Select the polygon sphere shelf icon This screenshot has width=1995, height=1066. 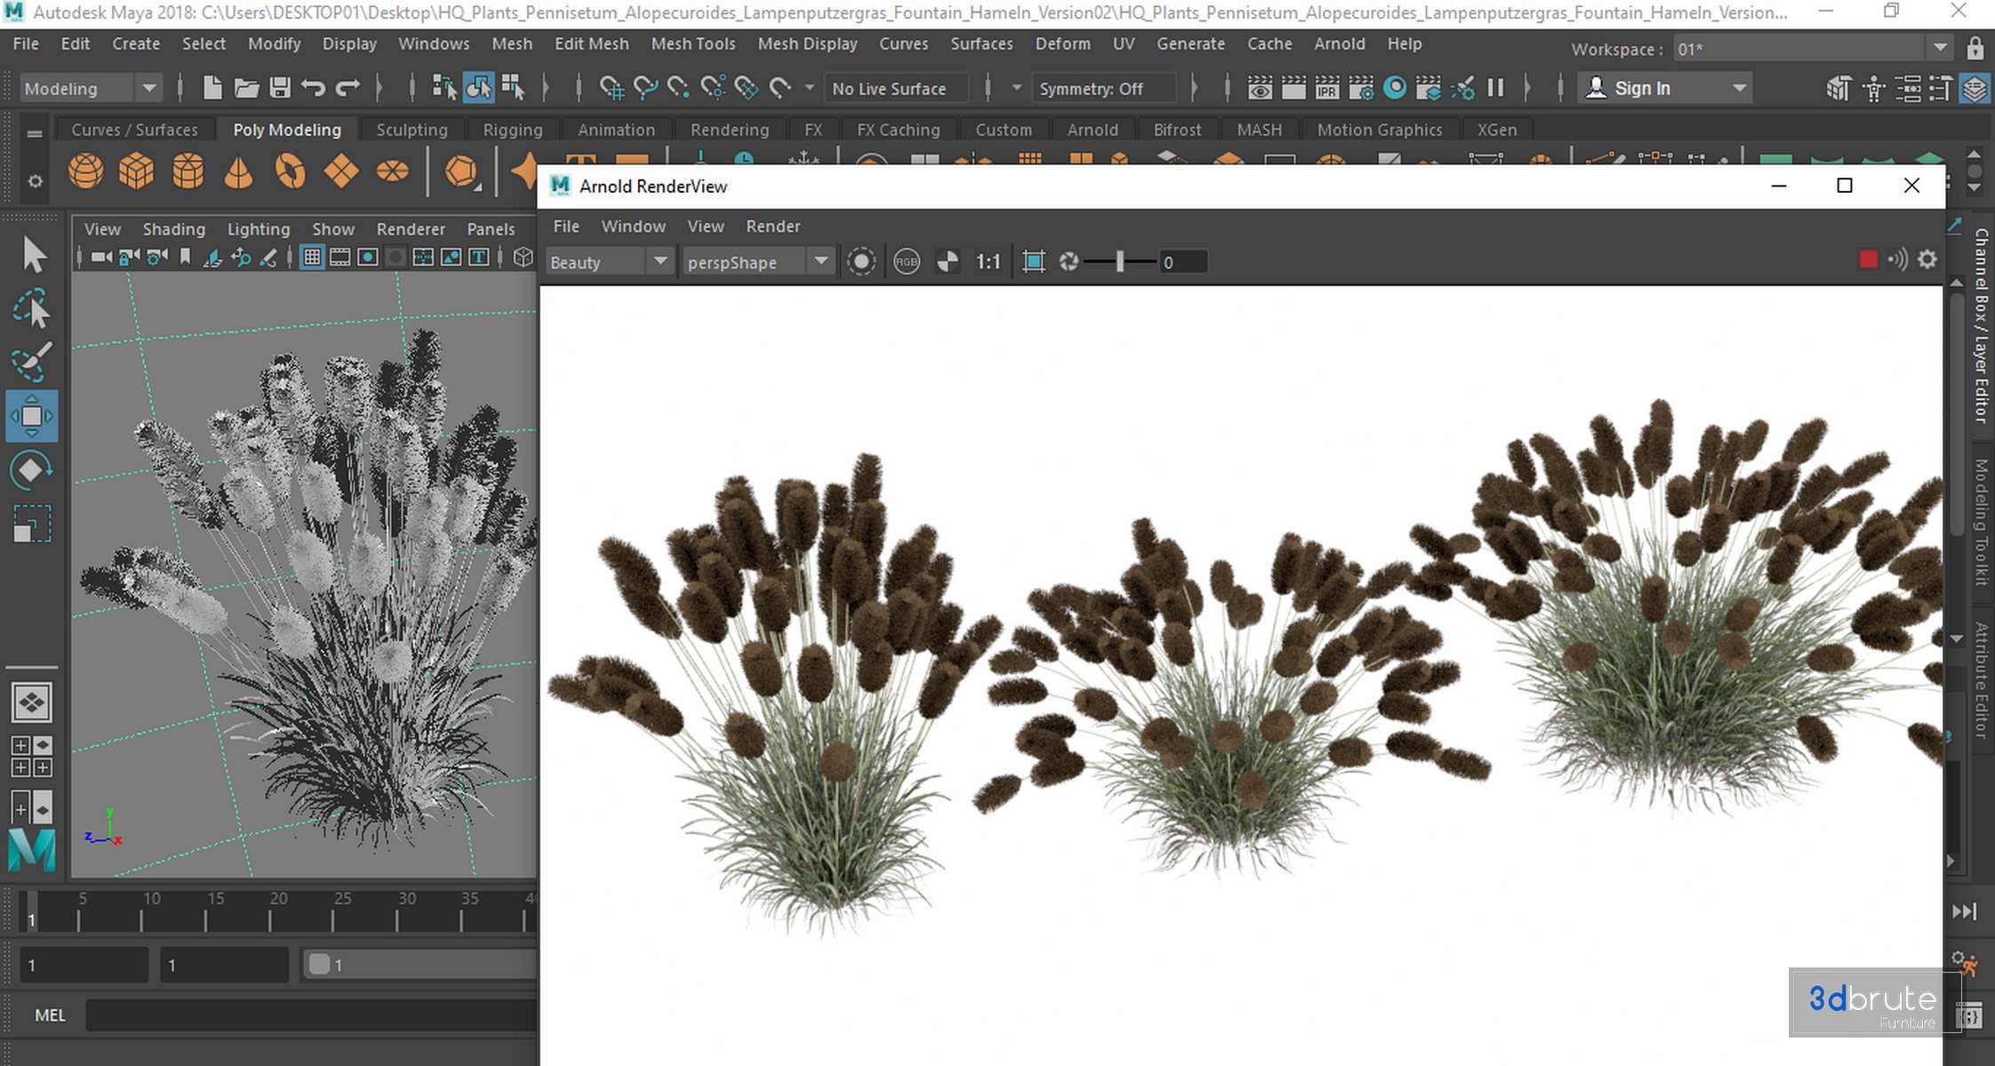(86, 171)
